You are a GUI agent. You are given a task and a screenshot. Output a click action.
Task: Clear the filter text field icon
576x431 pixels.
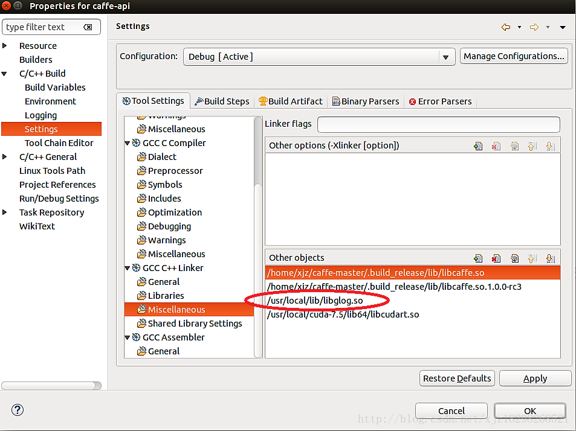88,27
